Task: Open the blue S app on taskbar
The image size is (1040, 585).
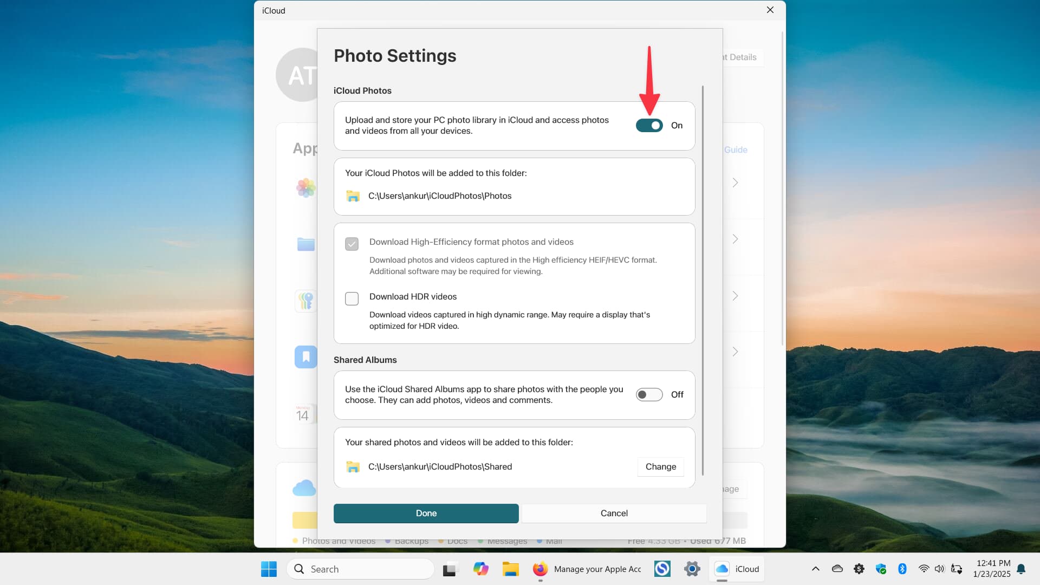Action: 662,569
